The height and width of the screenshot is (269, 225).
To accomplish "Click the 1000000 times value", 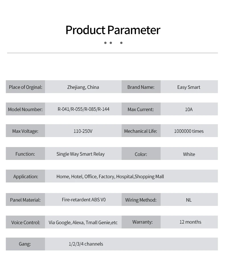I will click(x=189, y=131).
